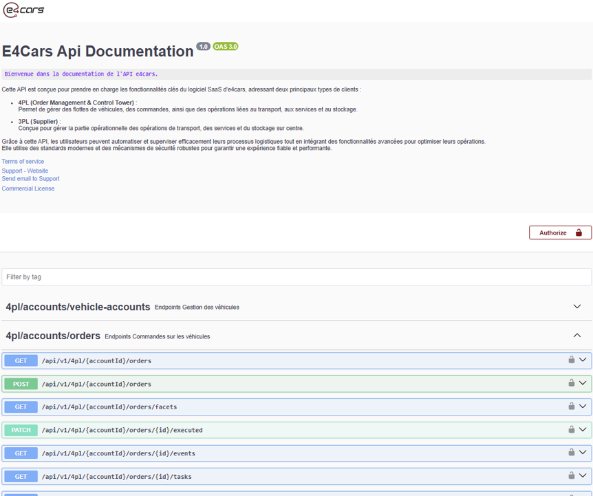This screenshot has height=496, width=593.
Task: Click the e4cars logo at top
Action: pos(24,10)
